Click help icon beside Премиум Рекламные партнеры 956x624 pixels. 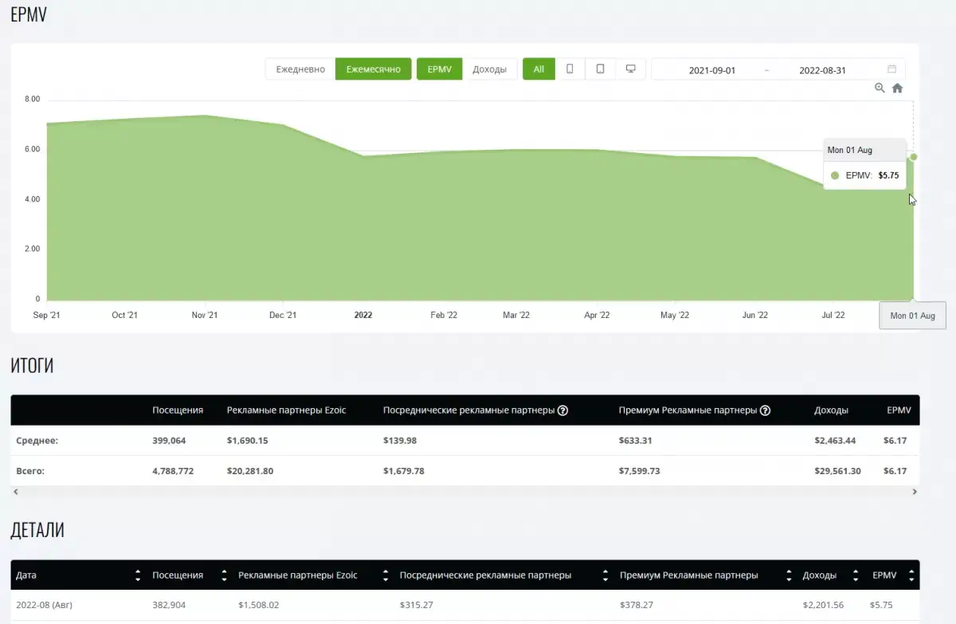coord(765,410)
